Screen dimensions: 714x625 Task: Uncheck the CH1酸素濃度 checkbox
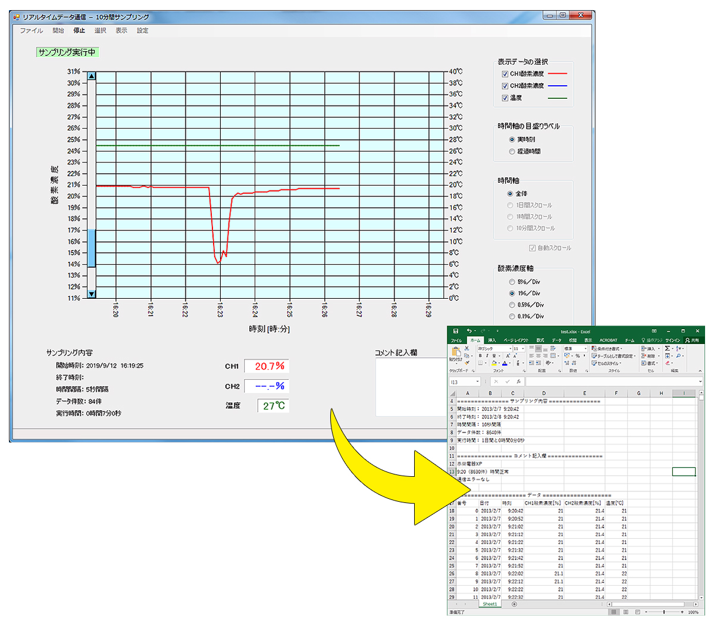point(505,74)
